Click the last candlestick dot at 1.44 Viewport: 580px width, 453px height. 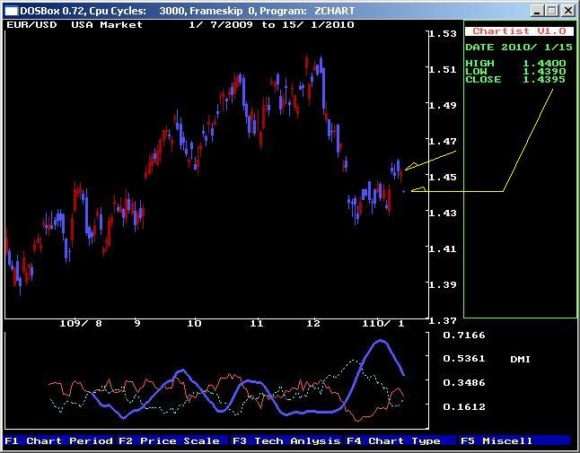tap(403, 191)
